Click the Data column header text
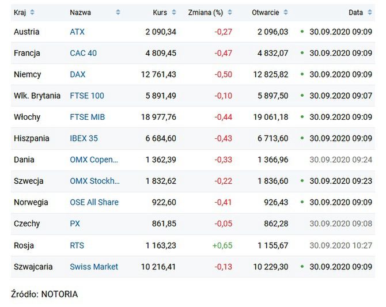 (x=355, y=12)
